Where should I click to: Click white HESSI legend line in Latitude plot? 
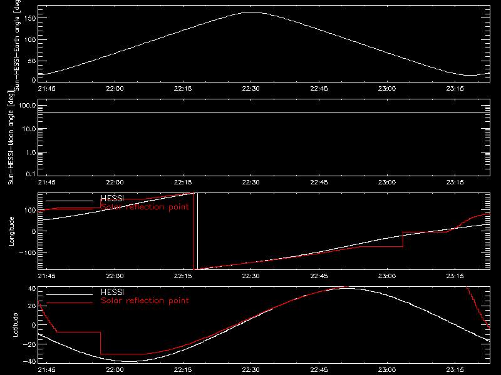pyautogui.click(x=70, y=294)
